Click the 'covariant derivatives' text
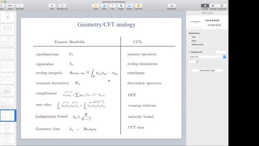259x146 pixels. point(52,83)
